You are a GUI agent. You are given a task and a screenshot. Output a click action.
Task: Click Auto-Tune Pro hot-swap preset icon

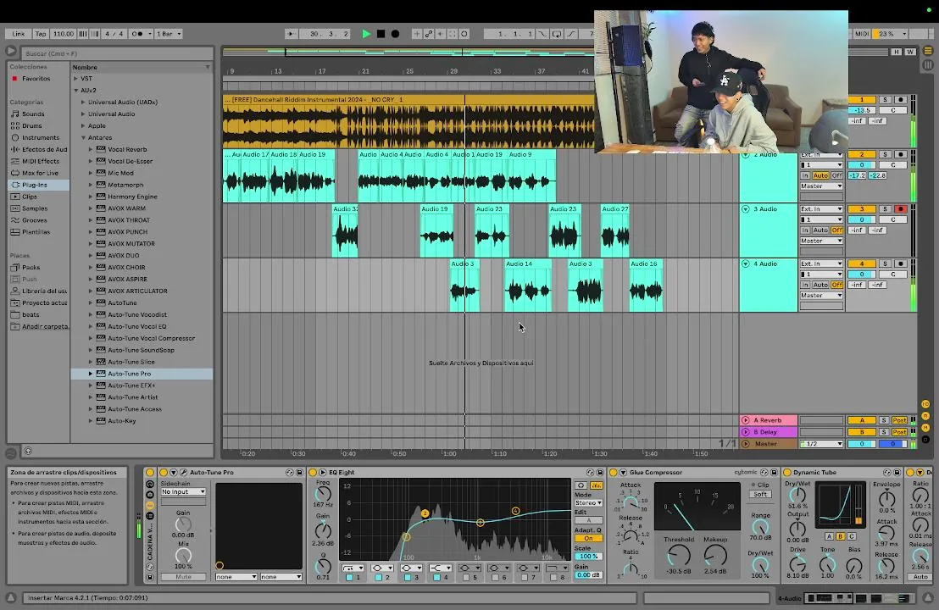(290, 472)
